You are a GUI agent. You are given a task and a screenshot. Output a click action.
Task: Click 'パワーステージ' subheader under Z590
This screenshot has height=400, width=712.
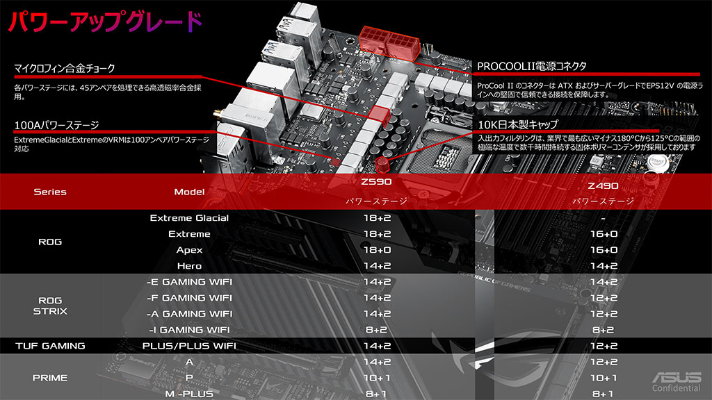click(x=376, y=201)
